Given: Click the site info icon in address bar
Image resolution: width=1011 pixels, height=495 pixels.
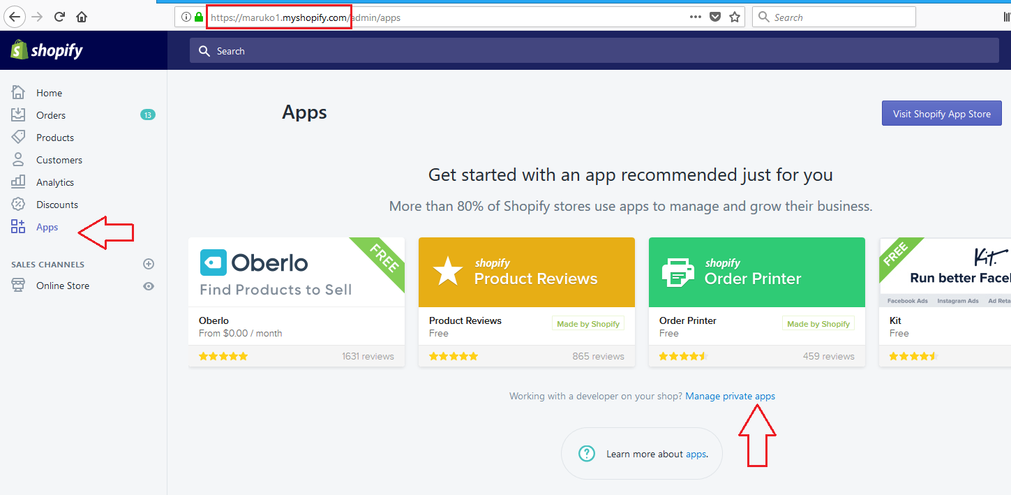Looking at the screenshot, I should pyautogui.click(x=186, y=17).
